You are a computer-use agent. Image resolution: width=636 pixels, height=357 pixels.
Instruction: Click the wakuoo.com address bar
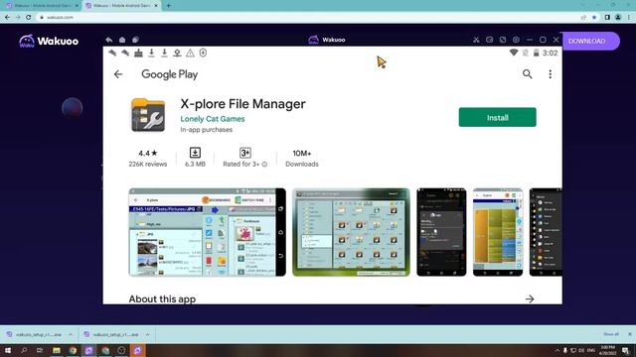(x=308, y=18)
